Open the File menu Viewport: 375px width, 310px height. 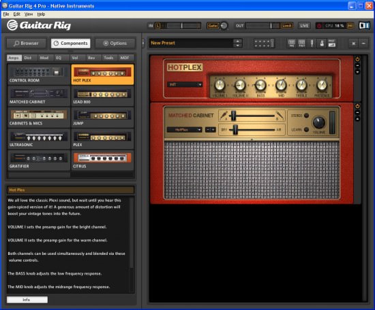tap(6, 14)
